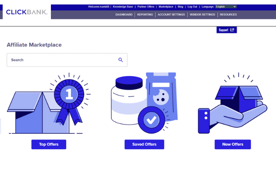The height and width of the screenshot is (170, 276).
Task: Click the New Offers hand box illustration
Action: [x=233, y=103]
